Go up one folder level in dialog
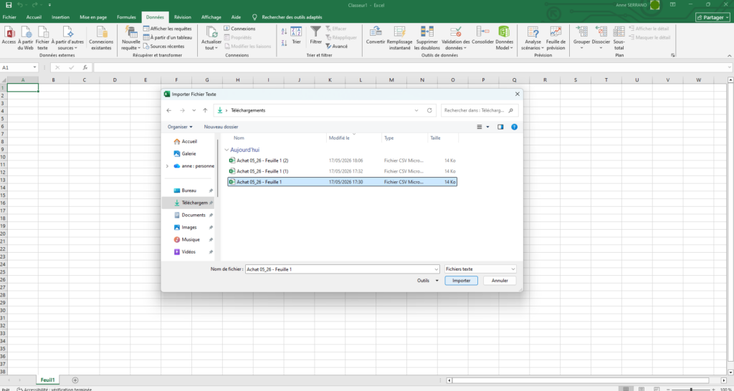 pyautogui.click(x=205, y=110)
